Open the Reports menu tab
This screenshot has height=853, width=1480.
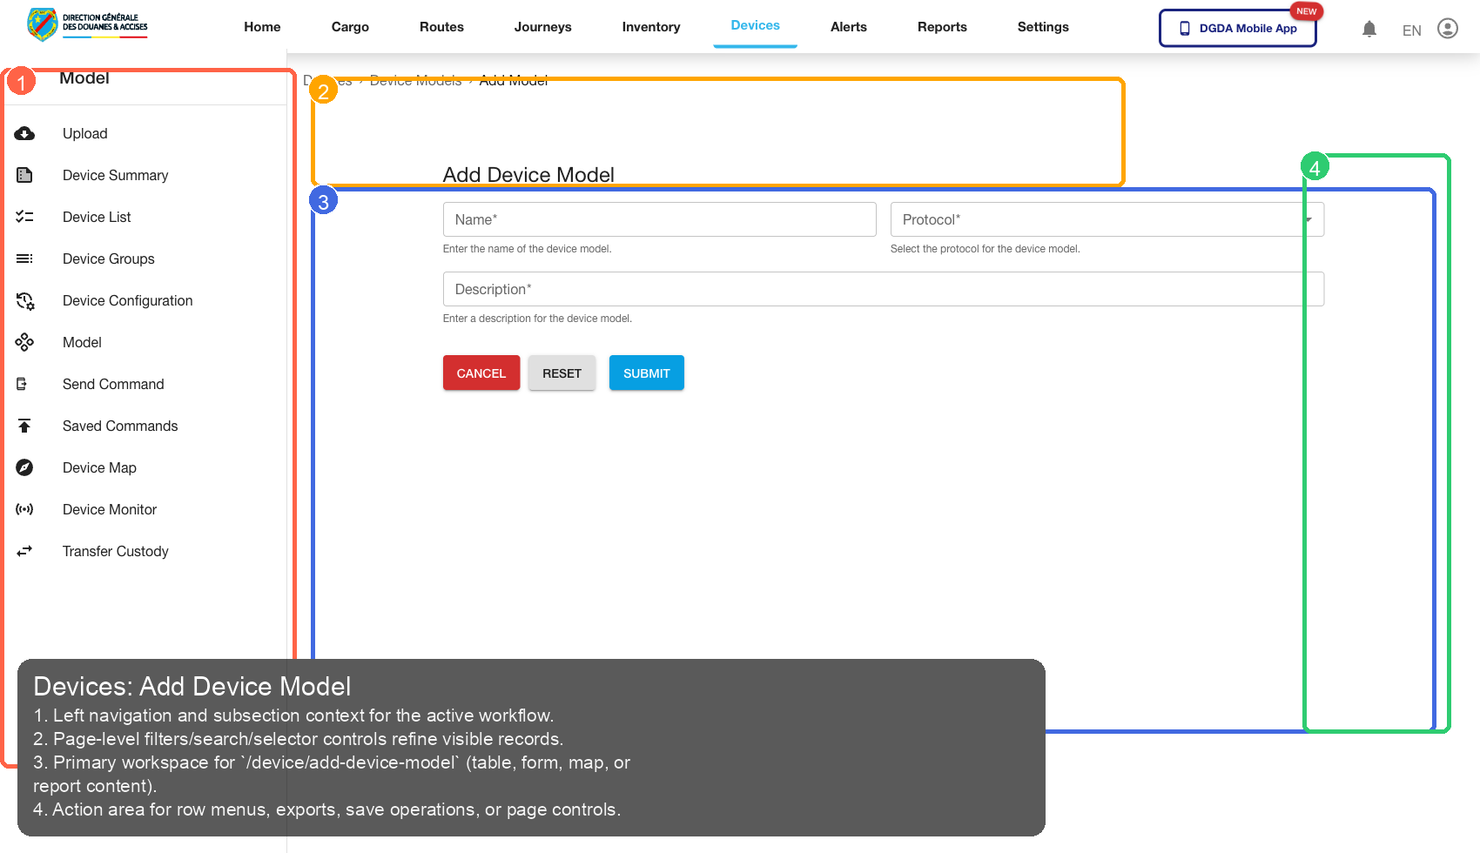click(942, 27)
